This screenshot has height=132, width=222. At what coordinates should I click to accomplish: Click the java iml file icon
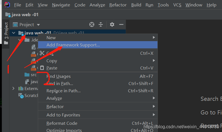coord(27,82)
